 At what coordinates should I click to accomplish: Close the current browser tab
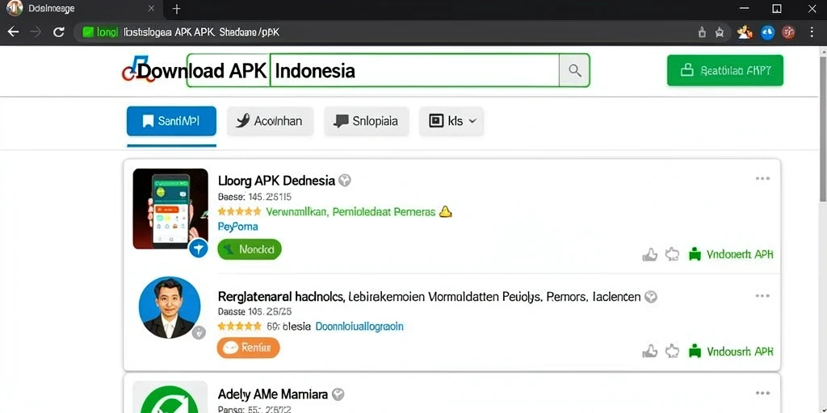151,8
